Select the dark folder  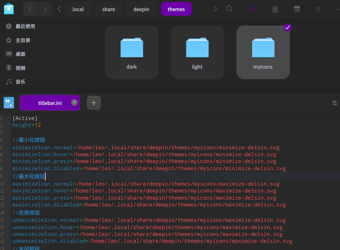pos(131,52)
